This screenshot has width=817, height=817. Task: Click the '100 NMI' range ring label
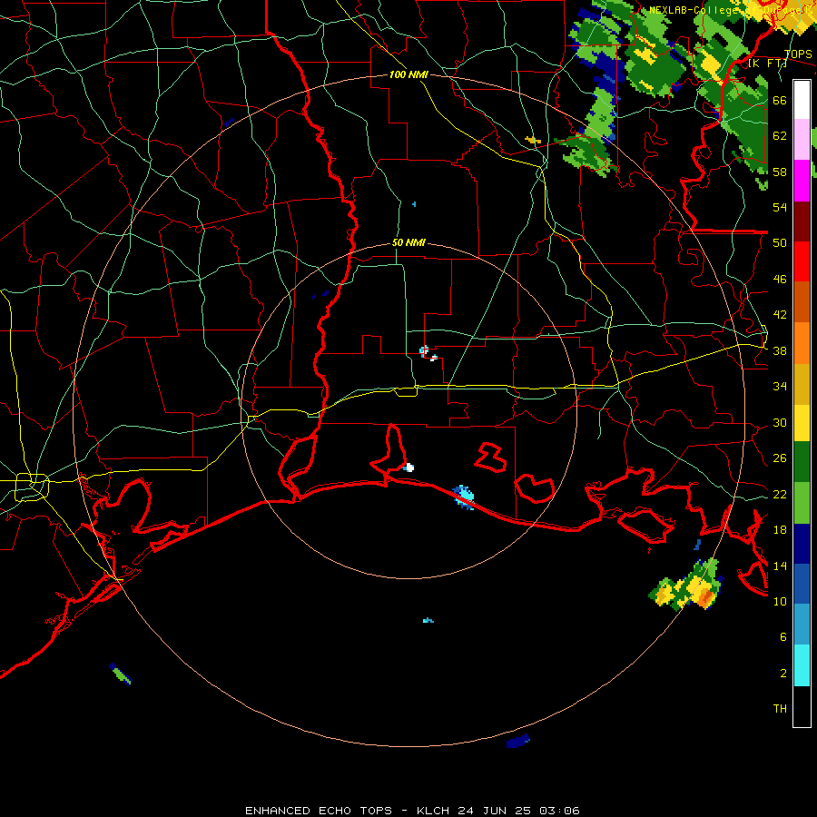point(408,74)
